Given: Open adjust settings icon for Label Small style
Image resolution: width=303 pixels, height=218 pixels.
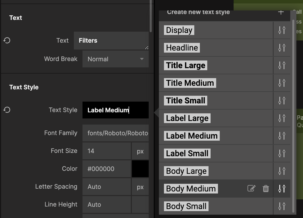Looking at the screenshot, I should 282,153.
